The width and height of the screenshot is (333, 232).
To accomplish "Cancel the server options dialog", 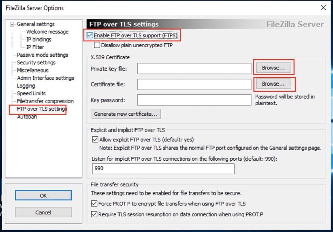I will point(43,212).
